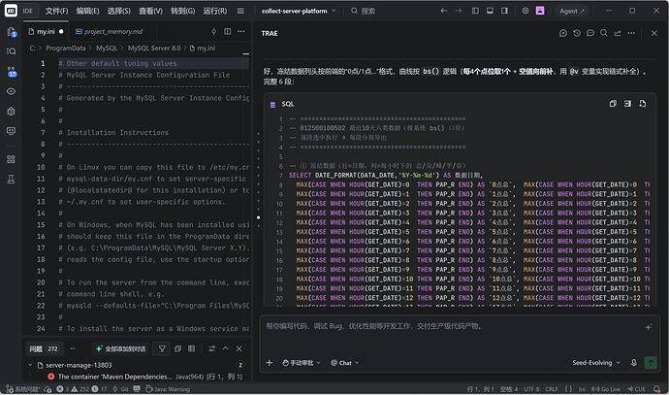Screen dimensions: 669x395
Task: Open the Run and Debug bug icon
Action: (x=11, y=111)
